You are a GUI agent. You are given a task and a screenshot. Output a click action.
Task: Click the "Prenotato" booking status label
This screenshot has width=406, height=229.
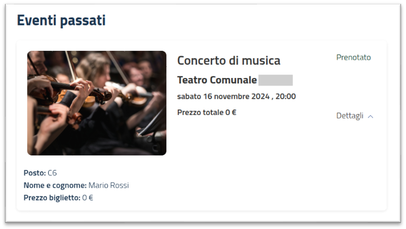click(x=353, y=58)
